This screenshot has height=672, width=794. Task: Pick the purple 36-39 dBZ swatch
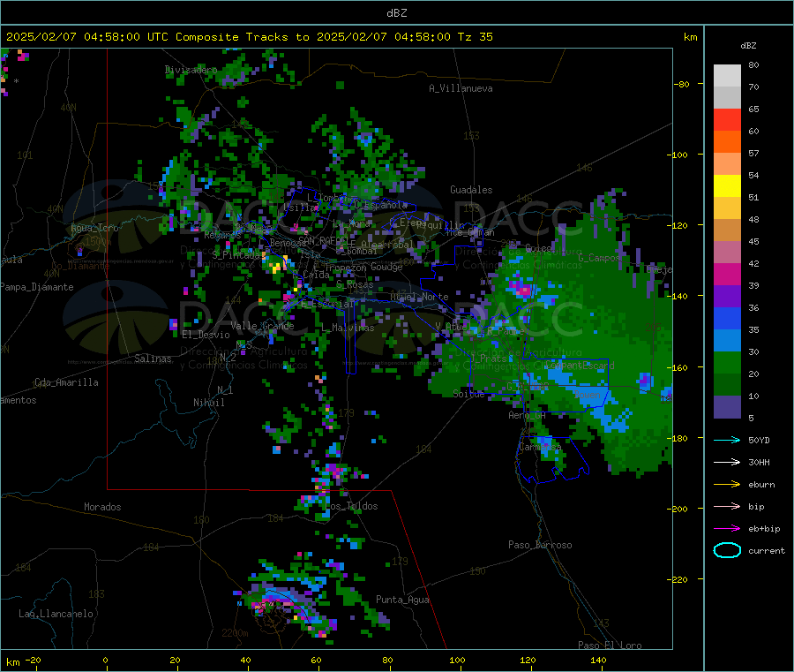[727, 297]
